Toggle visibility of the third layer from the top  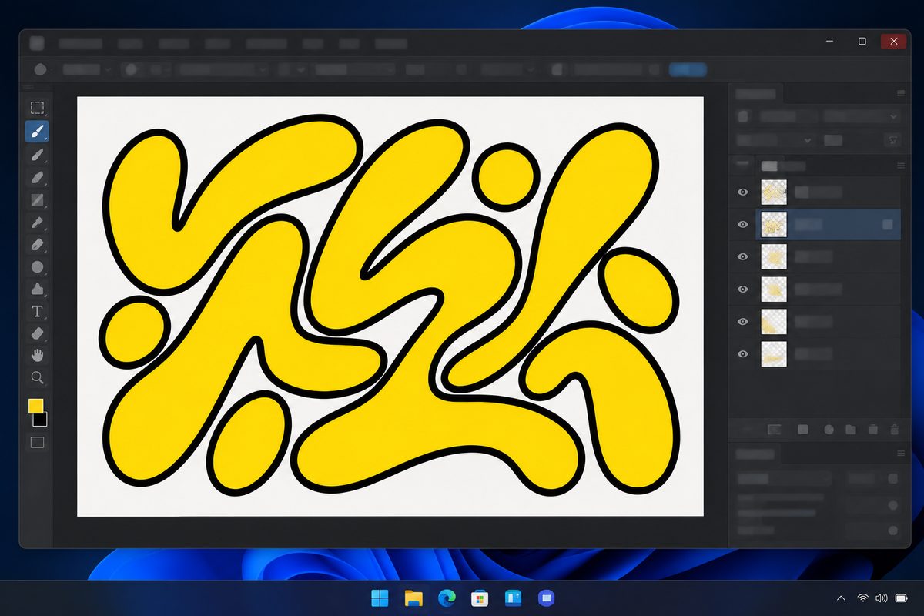tap(743, 257)
